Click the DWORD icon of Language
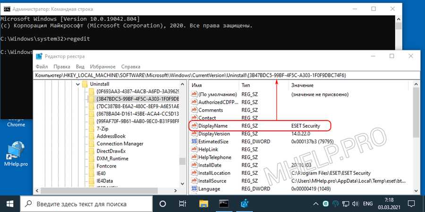Screen dimensions: 425x212 [195, 188]
